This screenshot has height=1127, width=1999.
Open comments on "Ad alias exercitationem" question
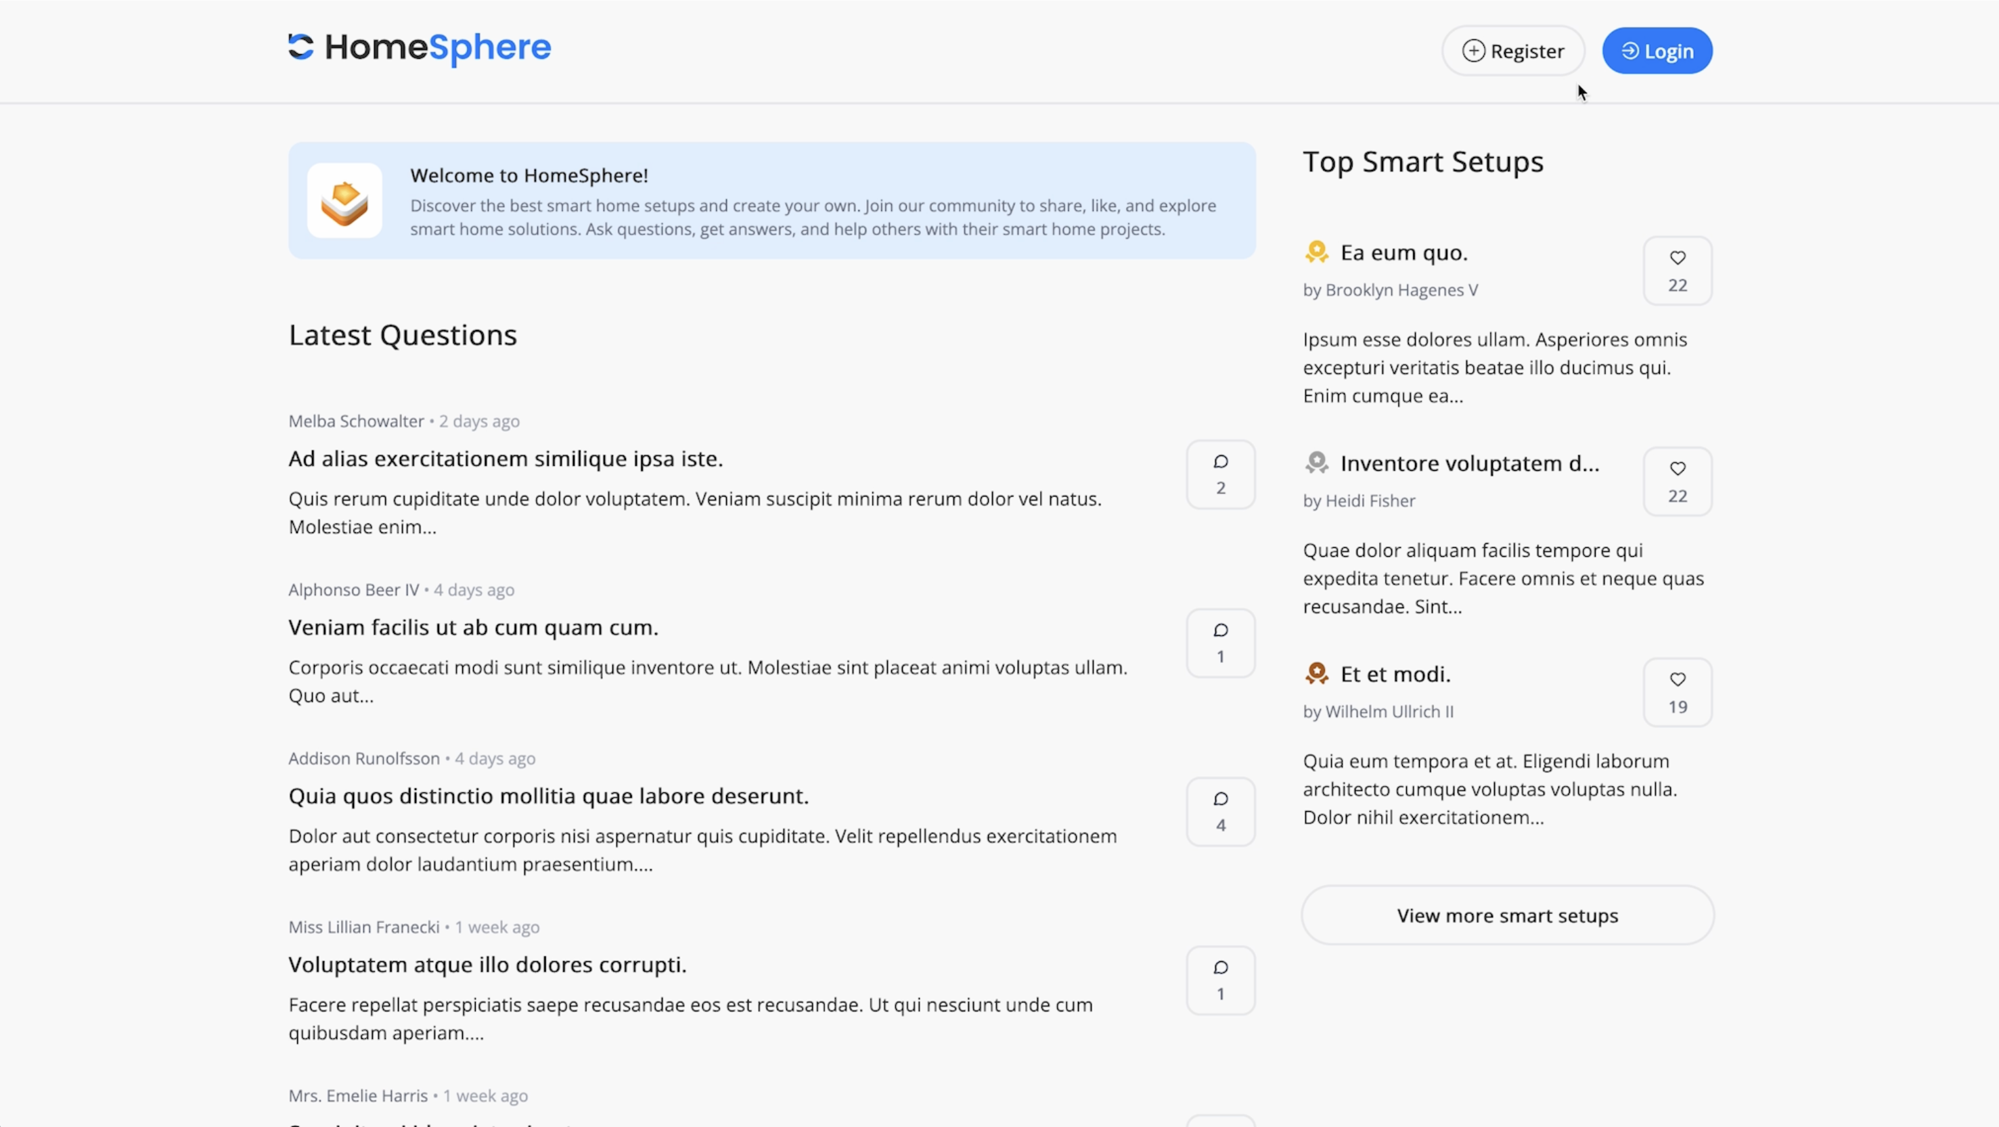(1221, 475)
